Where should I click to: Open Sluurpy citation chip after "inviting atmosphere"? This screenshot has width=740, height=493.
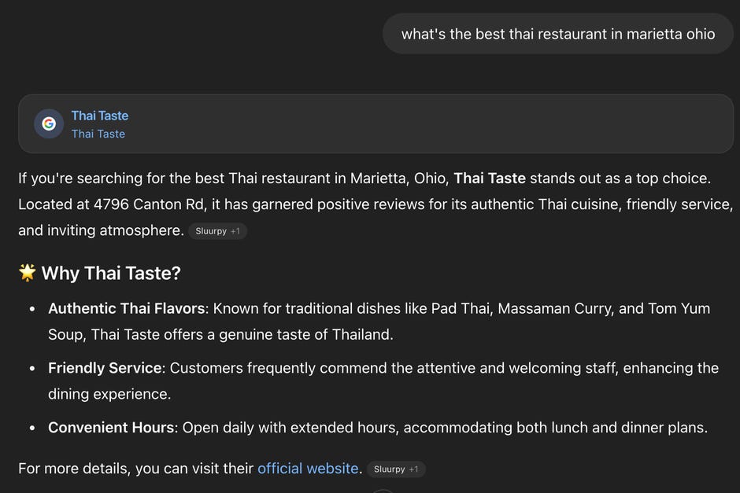[x=217, y=231]
